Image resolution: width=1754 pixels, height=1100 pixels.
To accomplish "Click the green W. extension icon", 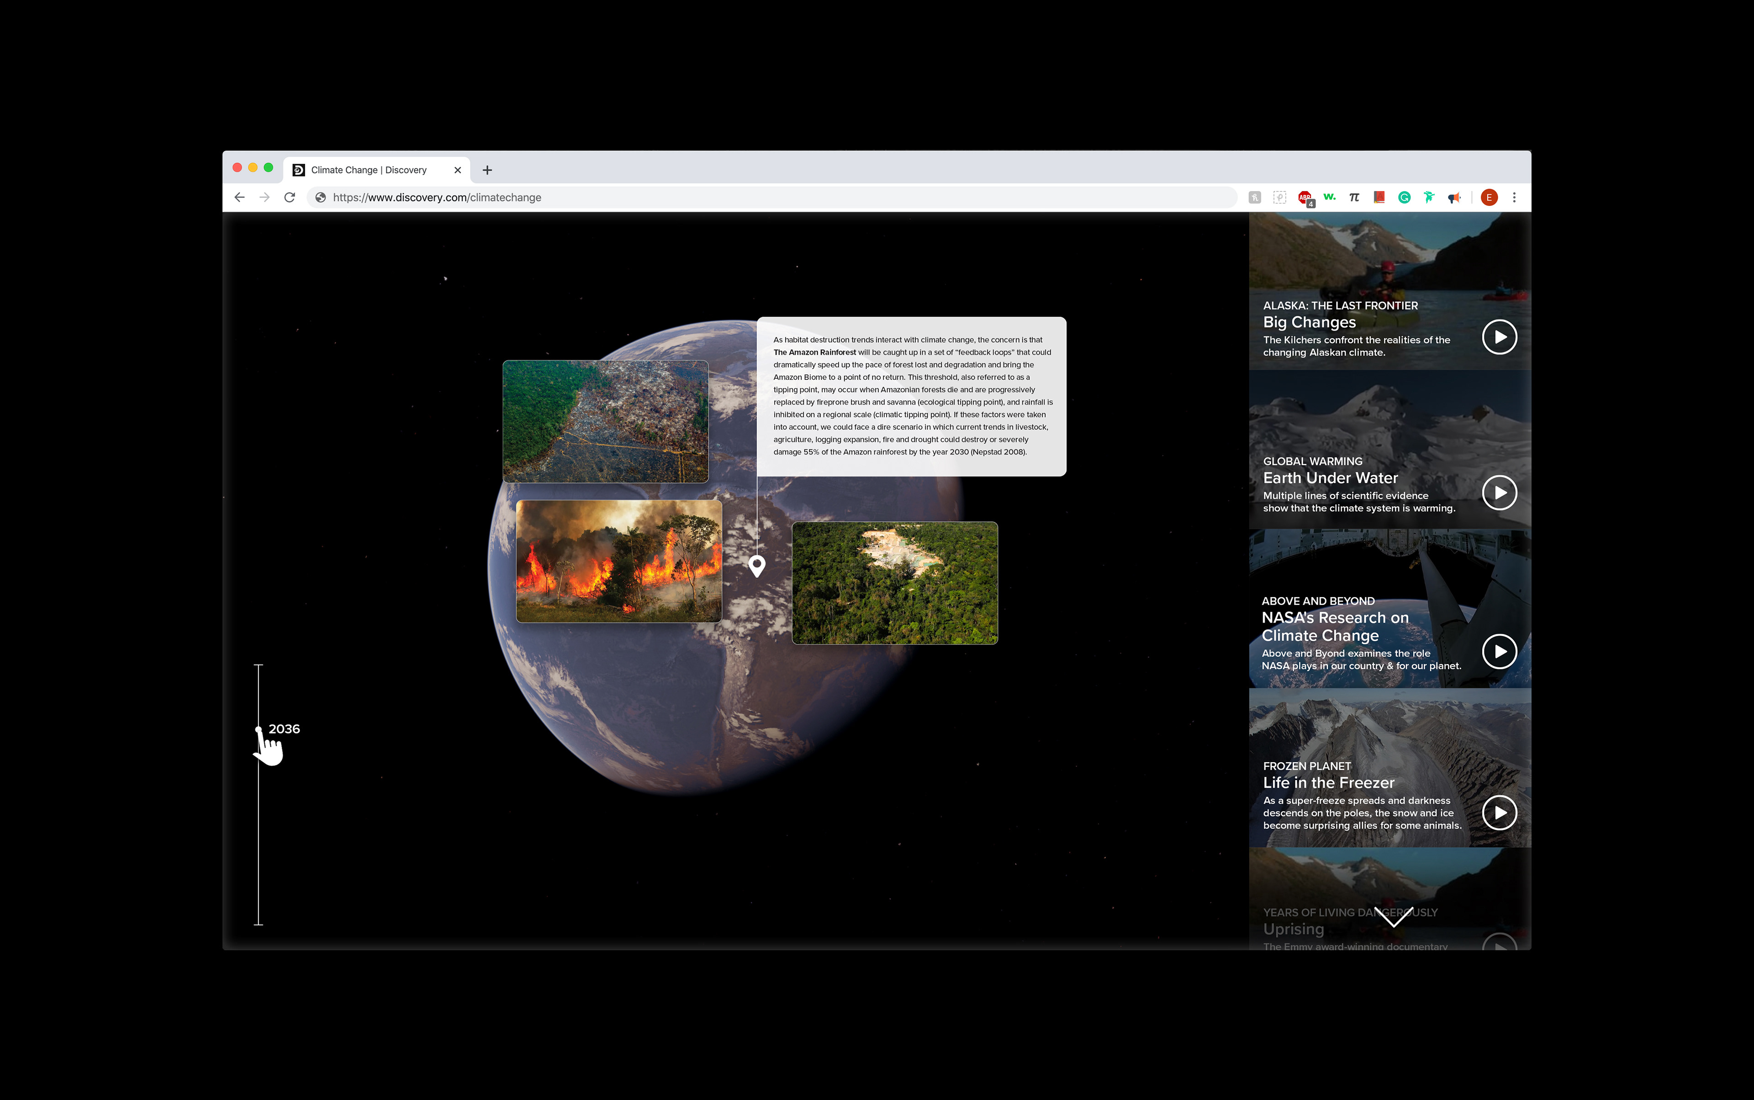I will (1330, 196).
